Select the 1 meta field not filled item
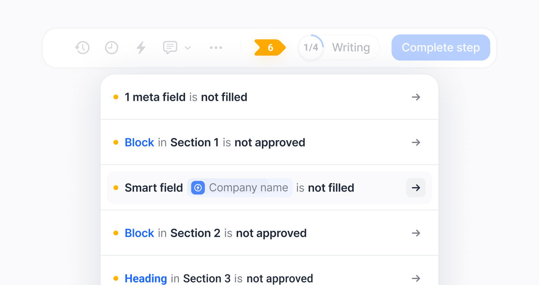Viewport: 539px width, 285px height. 269,97
